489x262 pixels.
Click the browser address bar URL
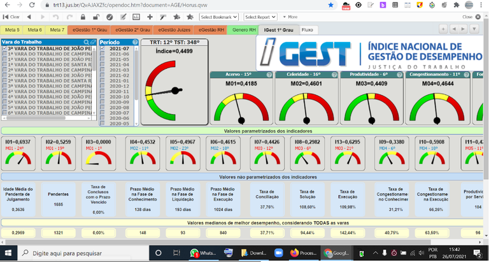[130, 5]
